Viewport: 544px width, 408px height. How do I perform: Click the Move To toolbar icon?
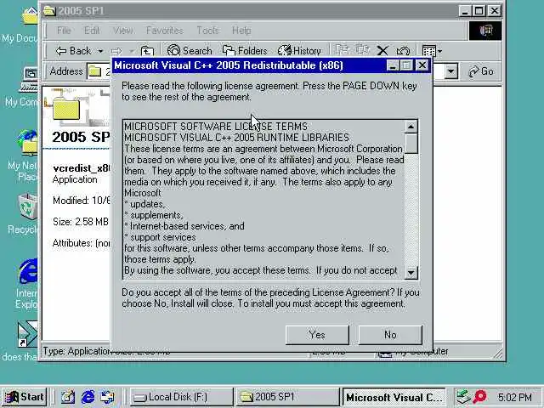tap(343, 51)
